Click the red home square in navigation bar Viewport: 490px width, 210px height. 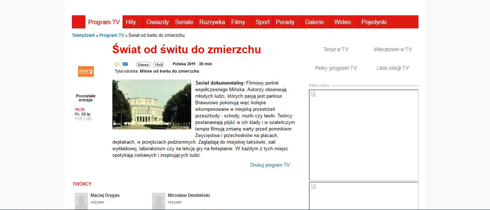click(x=78, y=22)
